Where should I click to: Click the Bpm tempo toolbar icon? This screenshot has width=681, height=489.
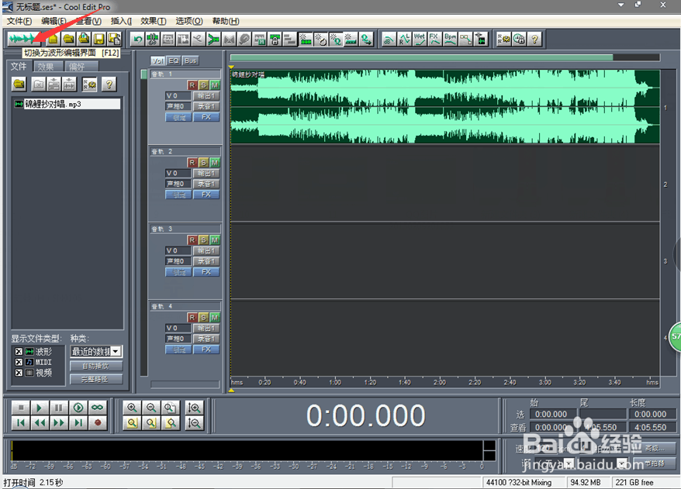450,39
